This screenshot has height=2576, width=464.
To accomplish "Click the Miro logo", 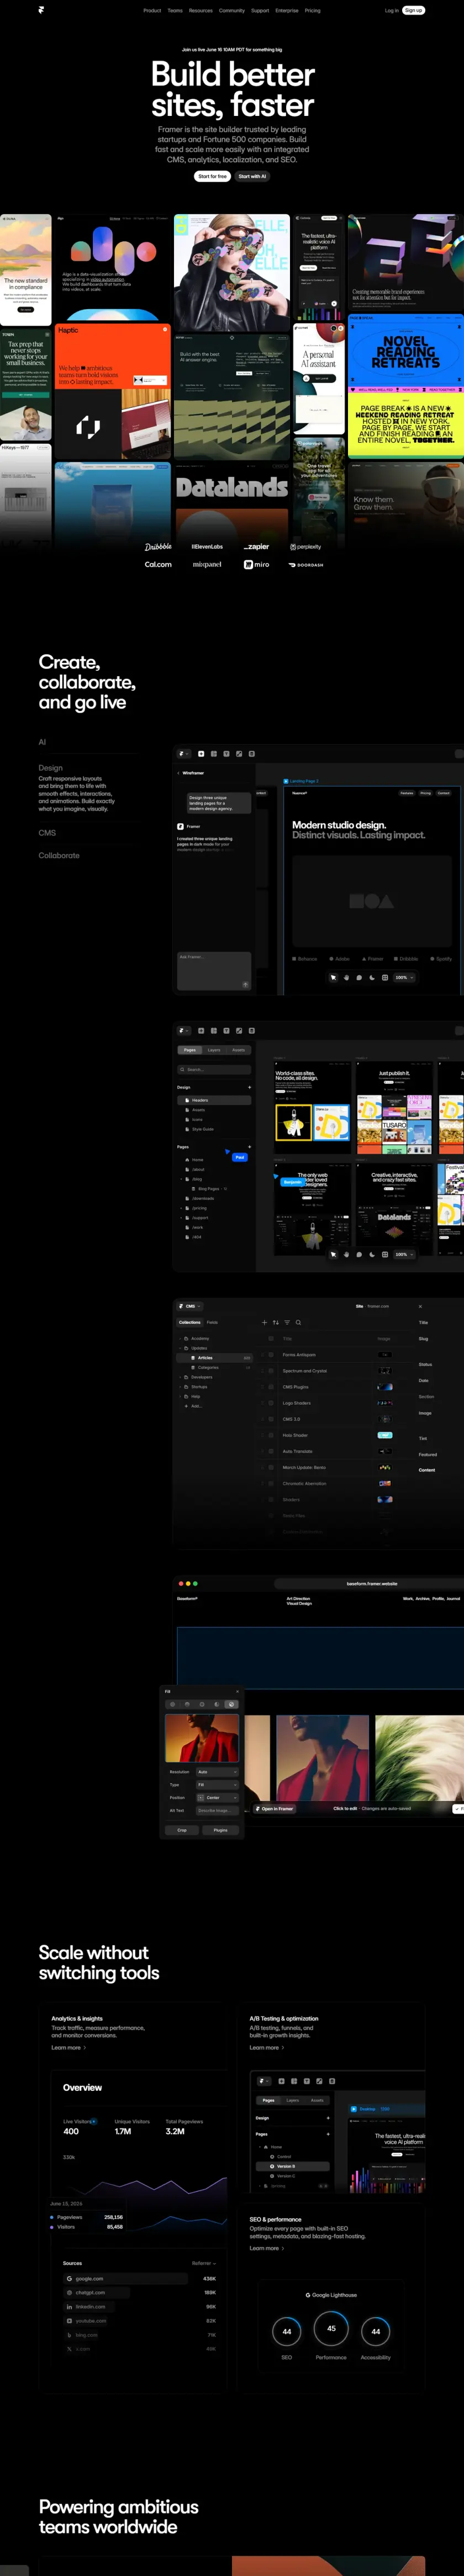I will (x=256, y=564).
